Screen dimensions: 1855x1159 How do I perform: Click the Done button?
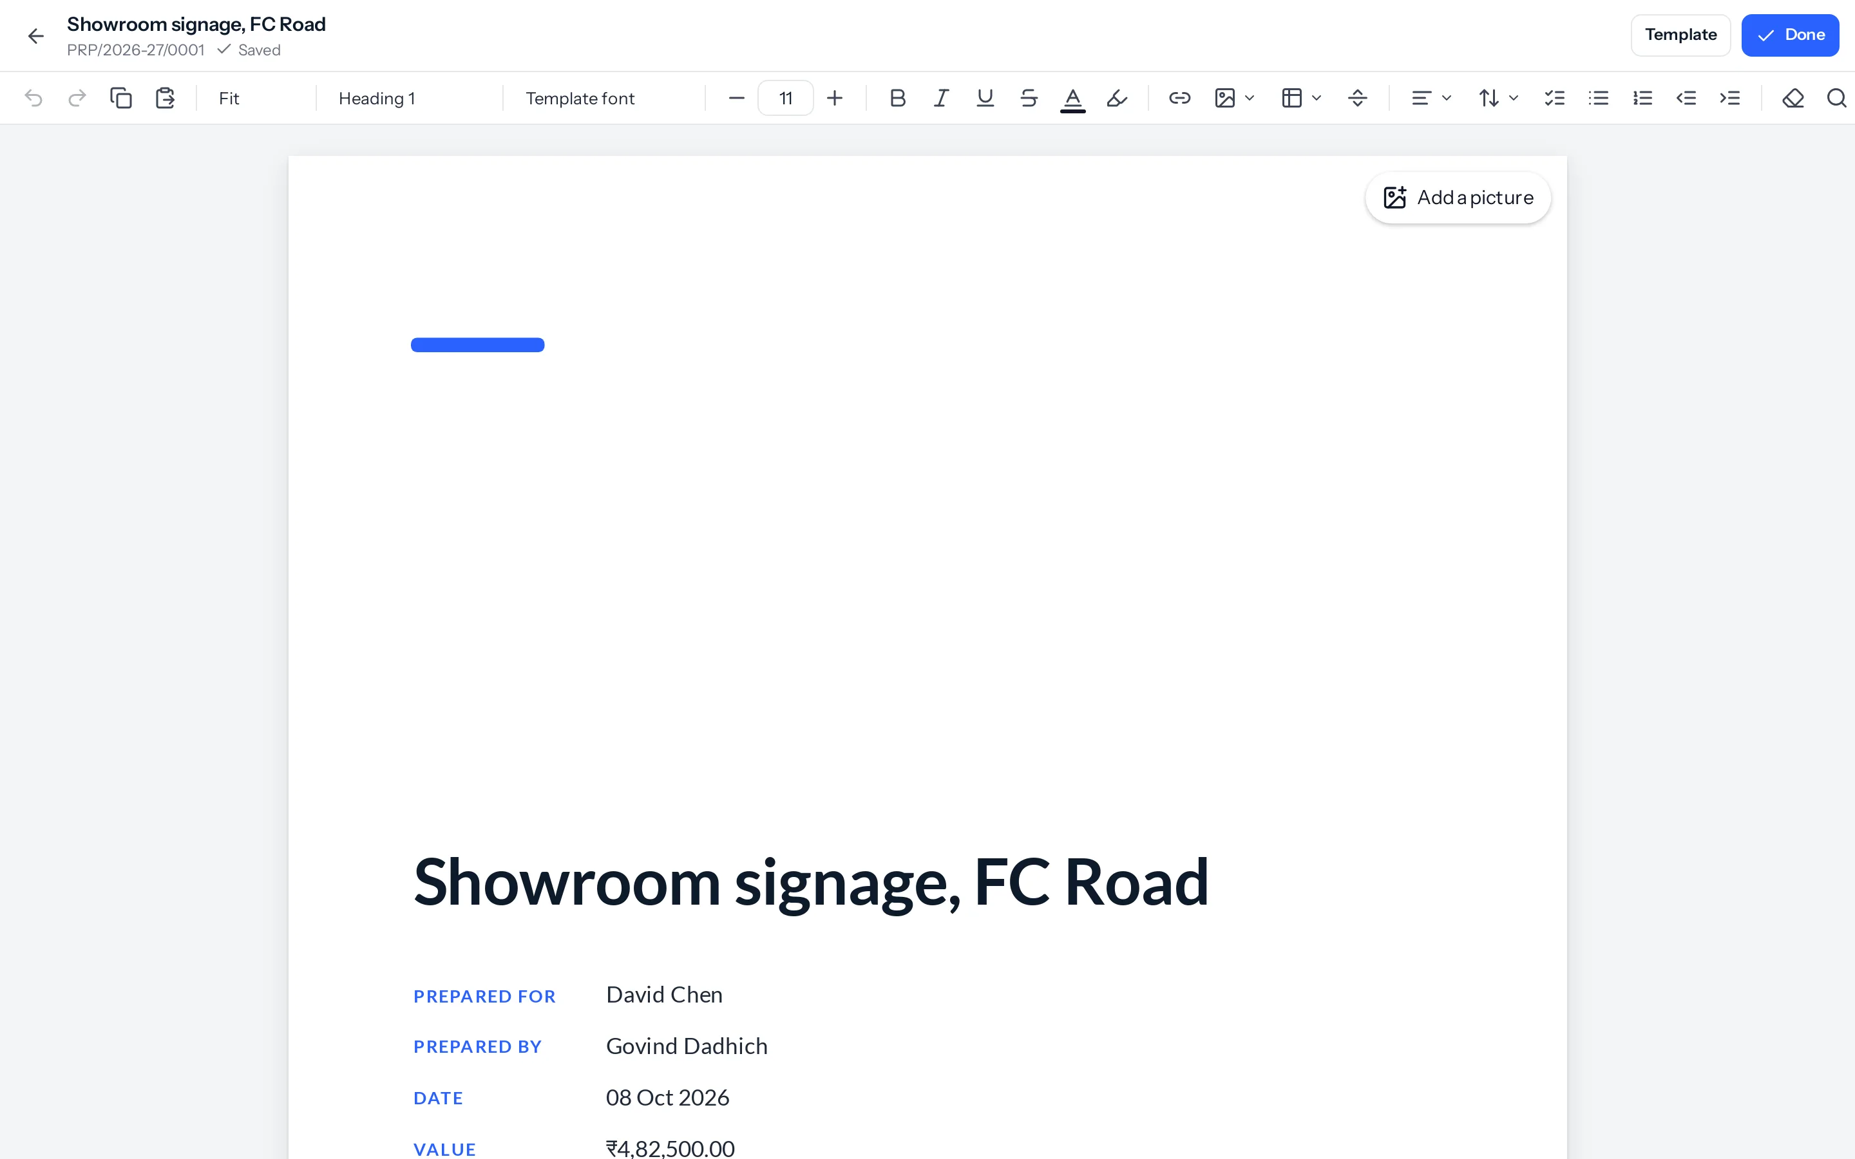click(1790, 35)
